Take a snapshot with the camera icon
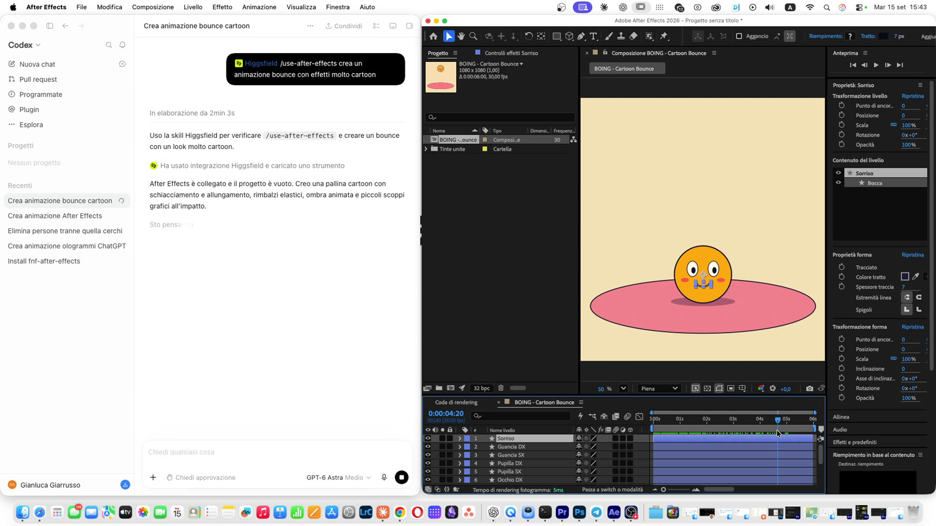936x526 pixels. coord(810,389)
